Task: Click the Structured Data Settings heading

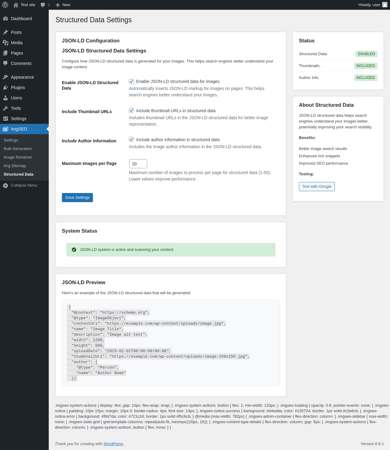Action: coord(94,20)
